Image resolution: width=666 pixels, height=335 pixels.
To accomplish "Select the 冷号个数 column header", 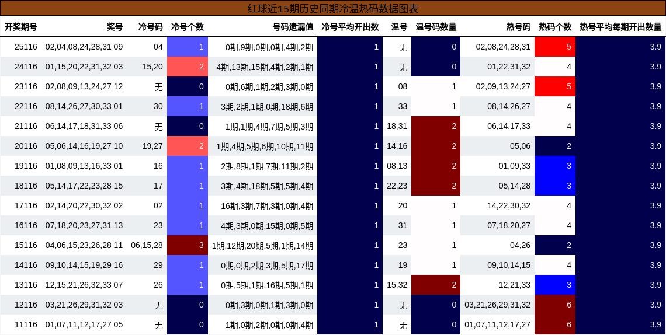I will coord(188,27).
